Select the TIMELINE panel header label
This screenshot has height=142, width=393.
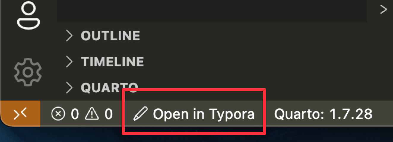point(112,62)
